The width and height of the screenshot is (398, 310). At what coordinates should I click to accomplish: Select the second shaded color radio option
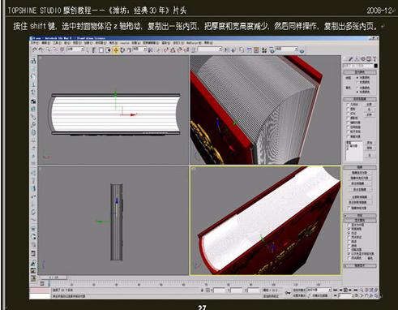point(357,92)
